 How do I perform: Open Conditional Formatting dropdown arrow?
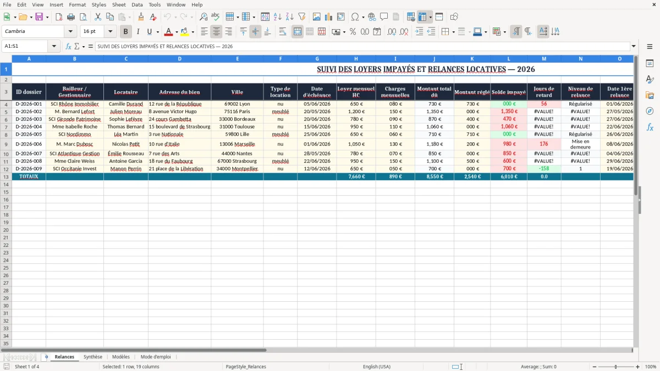(504, 32)
